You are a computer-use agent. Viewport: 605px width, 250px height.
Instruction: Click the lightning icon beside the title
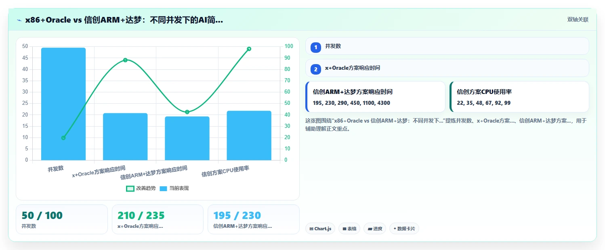pyautogui.click(x=19, y=20)
